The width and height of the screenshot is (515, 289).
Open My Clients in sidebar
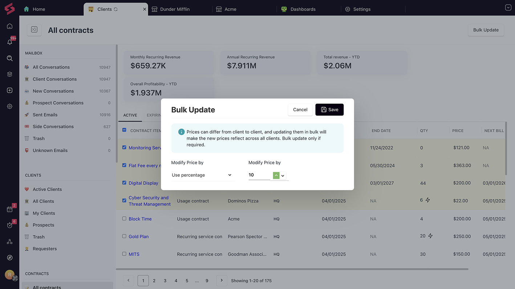pos(44,213)
